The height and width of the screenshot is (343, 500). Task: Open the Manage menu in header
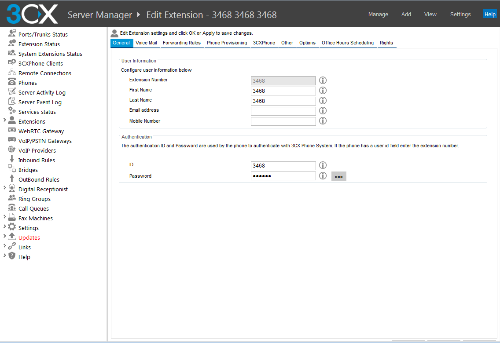378,15
